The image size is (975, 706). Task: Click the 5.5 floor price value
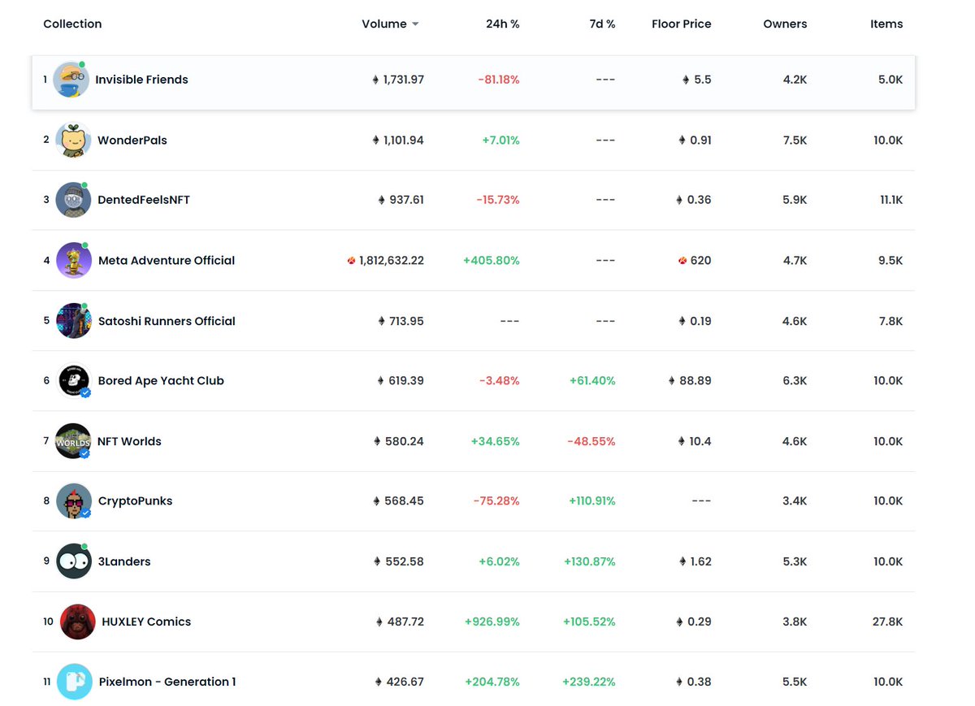click(x=703, y=80)
